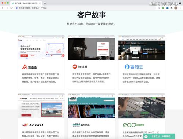
Task: Click the blue square extension icon
Action: [x=167, y=8]
